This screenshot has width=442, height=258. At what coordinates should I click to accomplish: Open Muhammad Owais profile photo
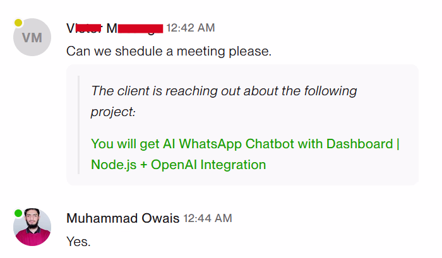(x=32, y=227)
